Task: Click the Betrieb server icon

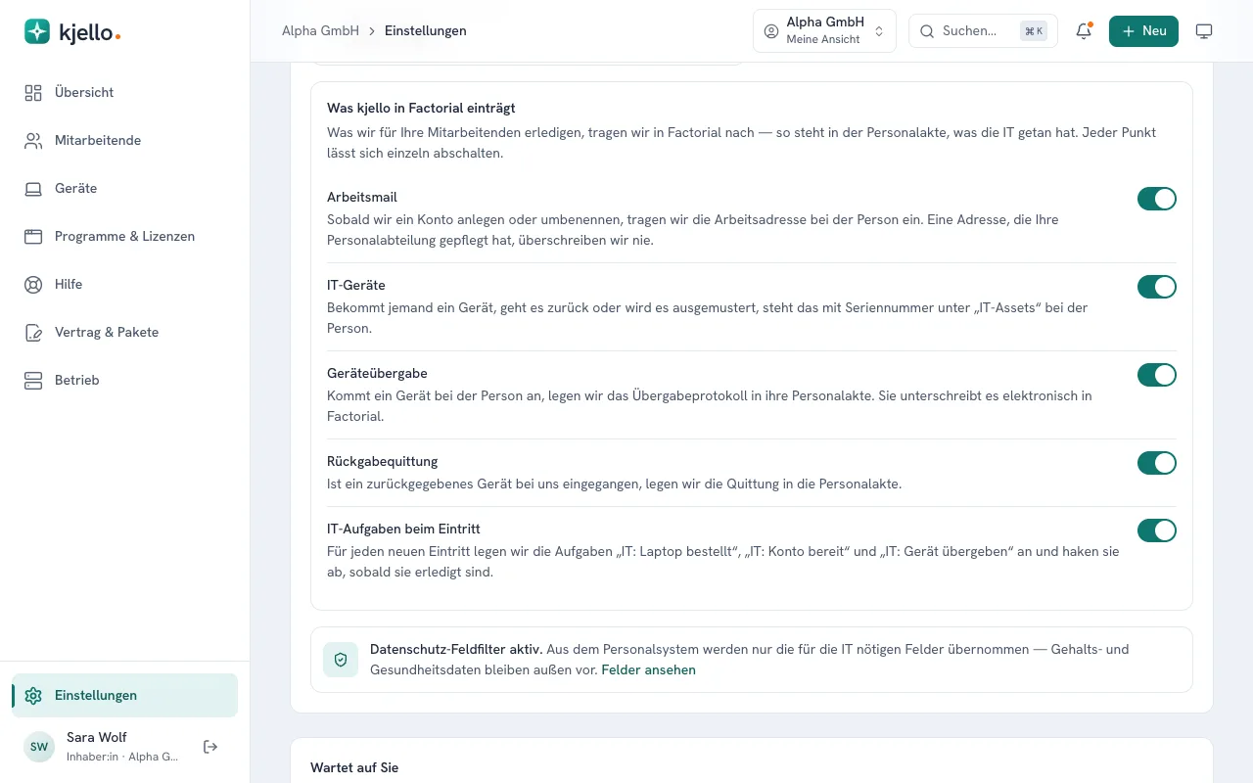Action: [x=33, y=381]
